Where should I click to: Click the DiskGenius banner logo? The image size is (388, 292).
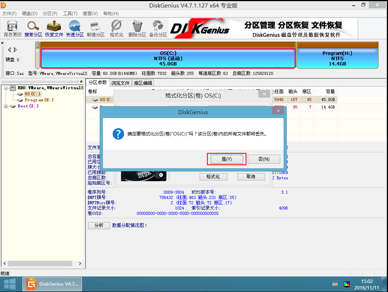(200, 29)
